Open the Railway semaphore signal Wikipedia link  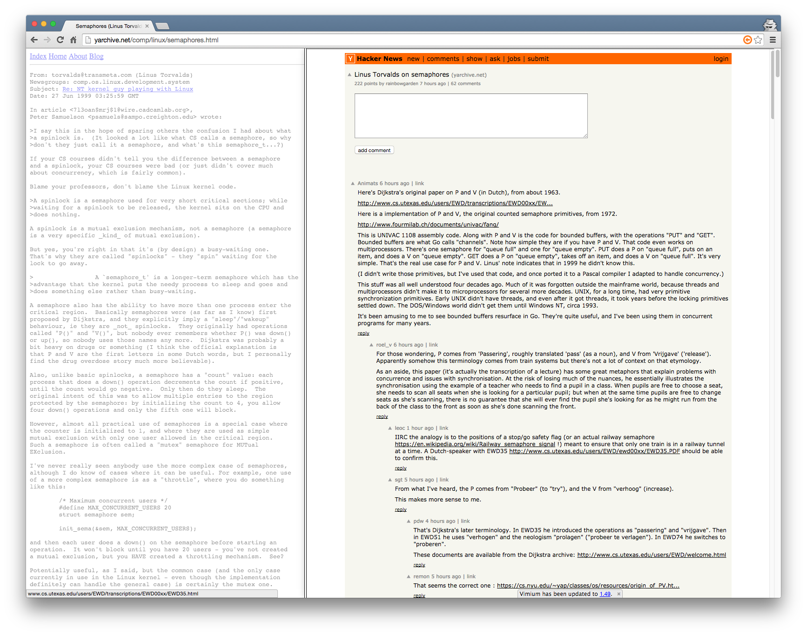point(475,444)
